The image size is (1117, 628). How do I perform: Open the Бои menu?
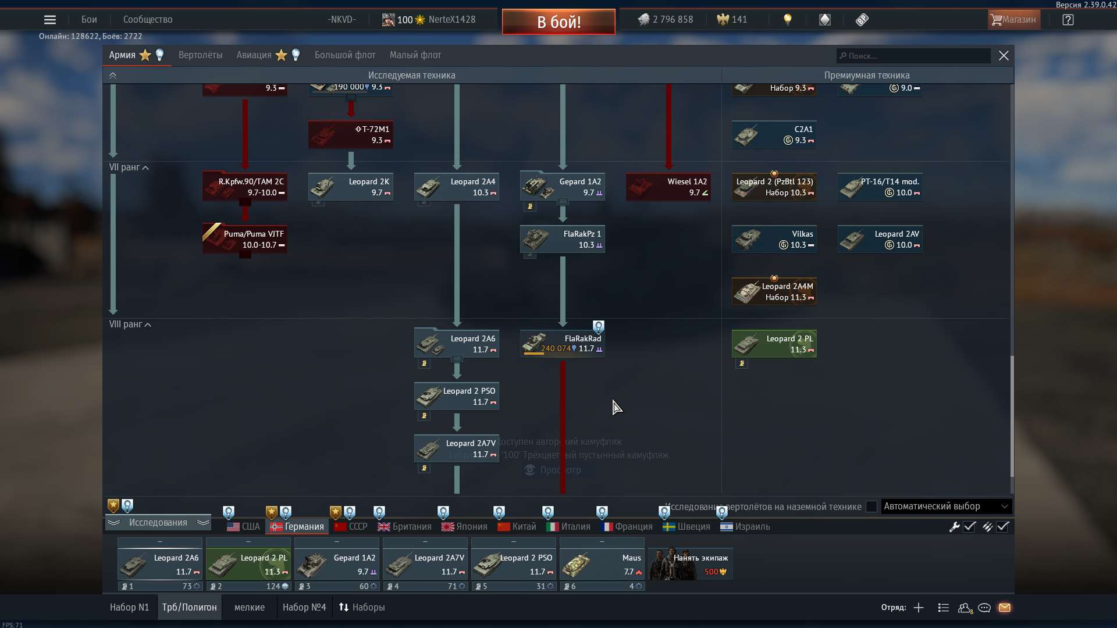tap(89, 20)
